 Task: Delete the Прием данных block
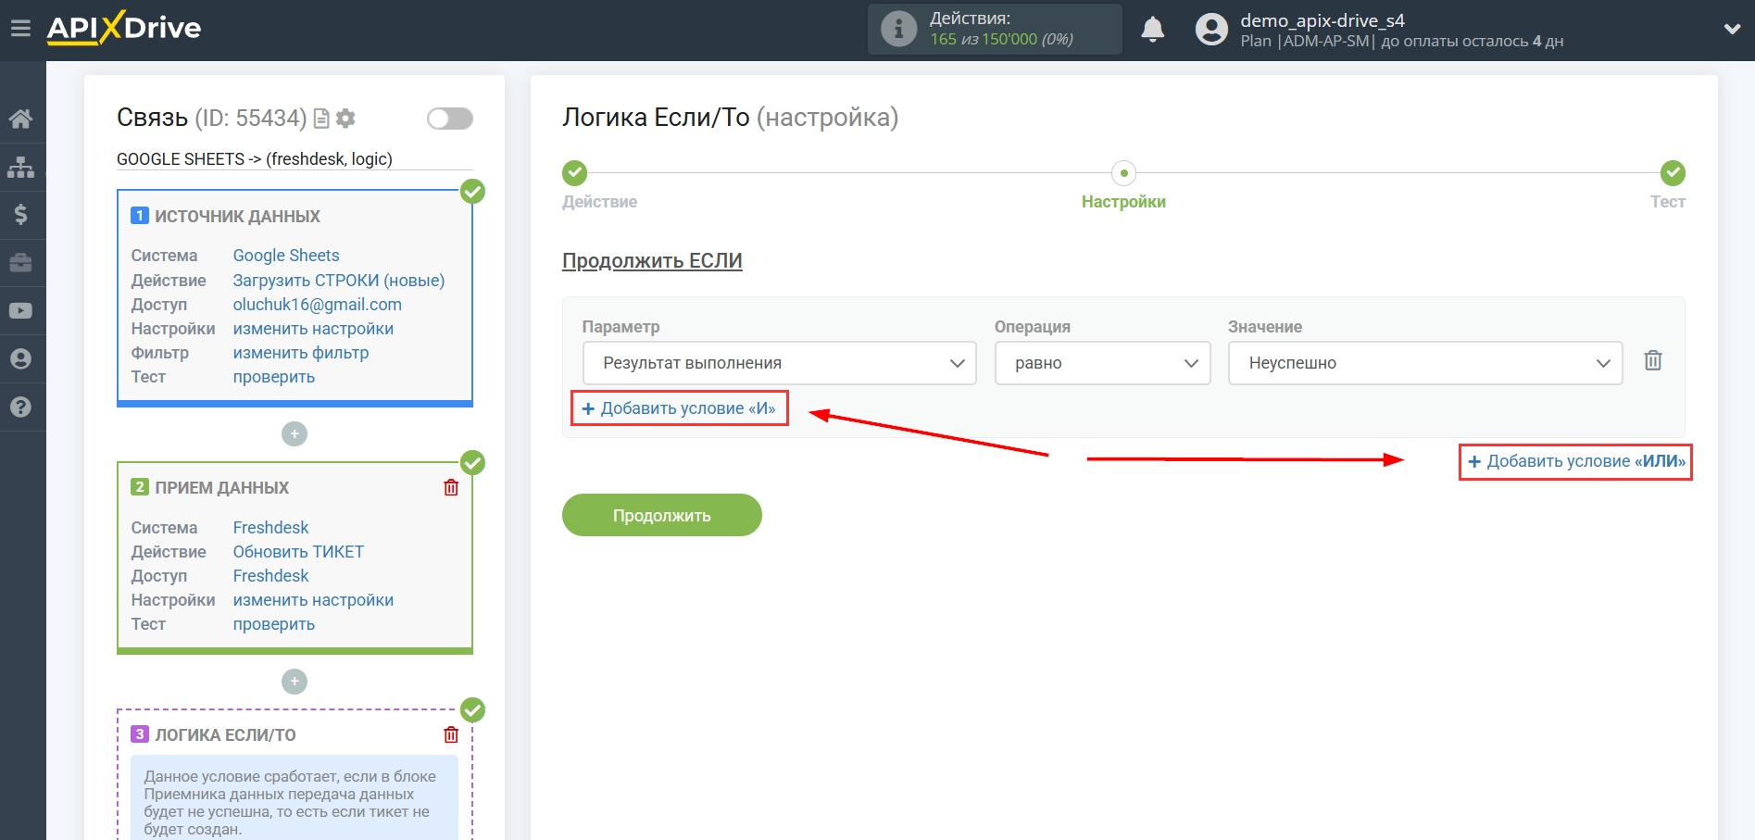click(x=451, y=487)
